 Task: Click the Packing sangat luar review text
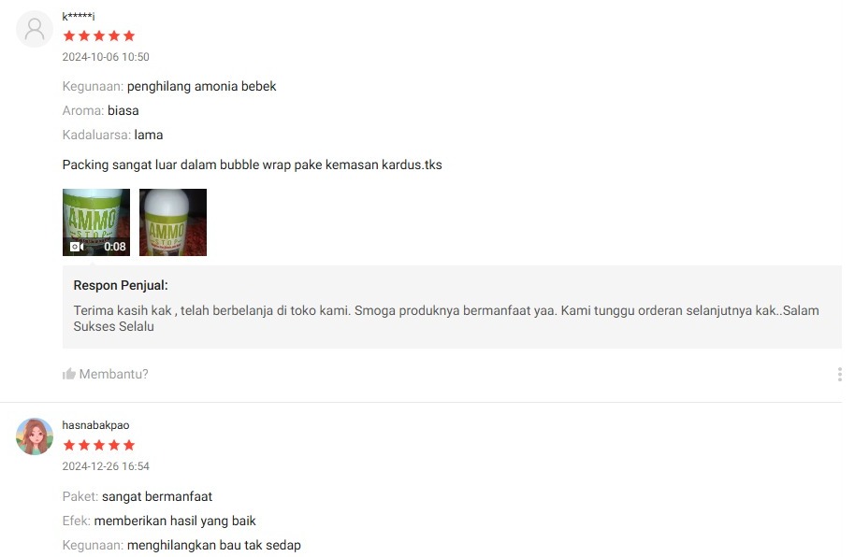tap(252, 164)
